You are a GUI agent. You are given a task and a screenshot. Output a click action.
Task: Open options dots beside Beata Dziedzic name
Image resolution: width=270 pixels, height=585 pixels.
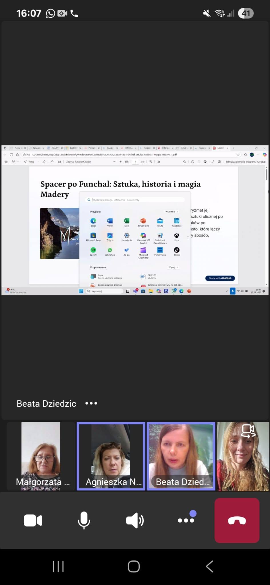91,403
